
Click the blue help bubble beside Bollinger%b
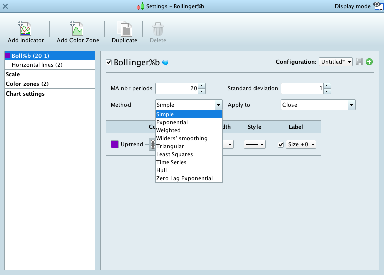click(x=165, y=62)
